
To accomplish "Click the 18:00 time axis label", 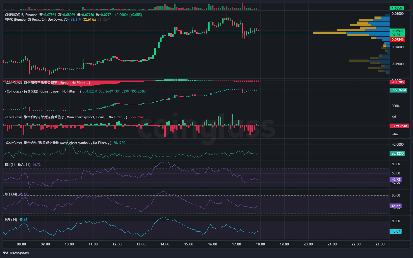I will [x=260, y=244].
